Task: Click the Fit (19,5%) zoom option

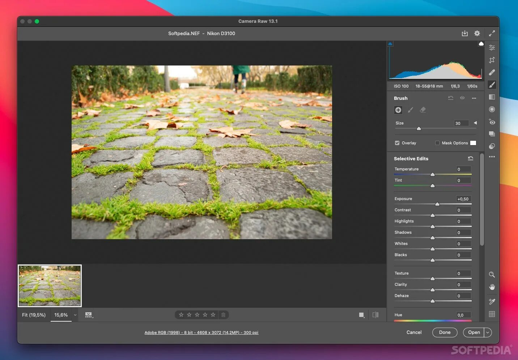Action: click(34, 315)
